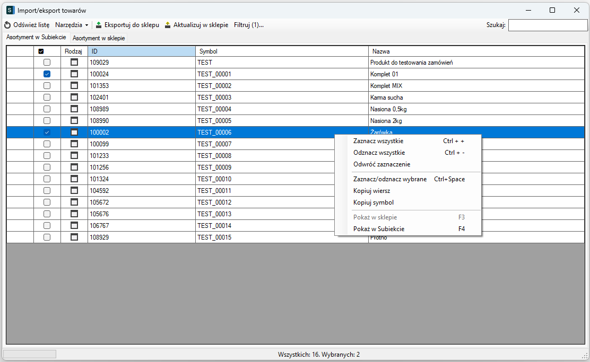Click the Aktualizuj w sklepie upload icon

pyautogui.click(x=168, y=25)
